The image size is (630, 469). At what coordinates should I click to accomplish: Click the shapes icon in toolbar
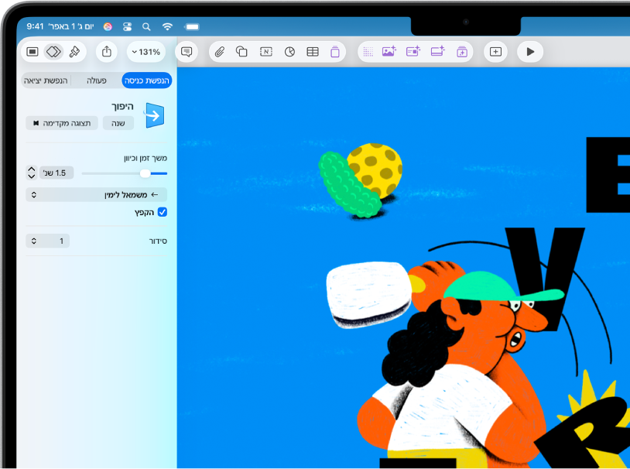point(241,52)
